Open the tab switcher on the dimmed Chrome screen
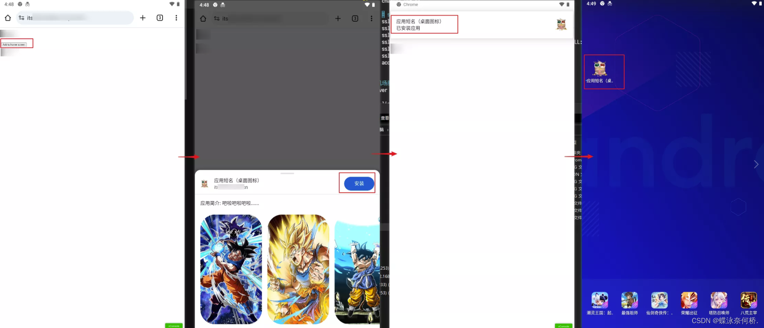The height and width of the screenshot is (328, 764). pos(355,19)
